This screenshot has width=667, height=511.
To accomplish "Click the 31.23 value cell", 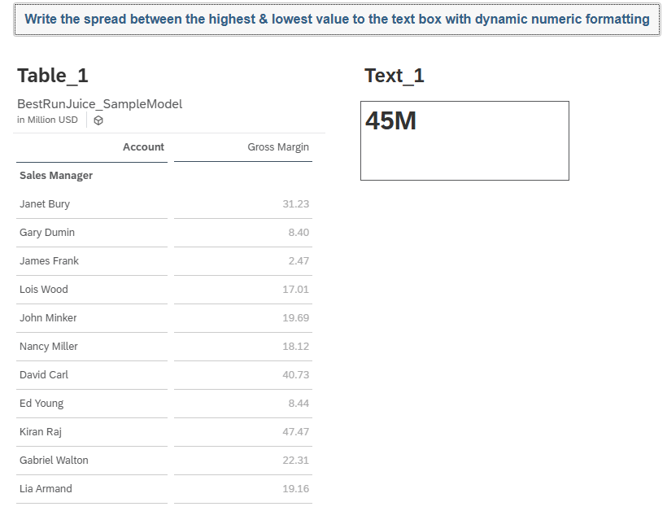I will pos(295,204).
